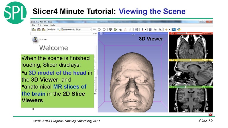
Task: Open the gray cube Volumes module icon
Action: coord(110,30)
